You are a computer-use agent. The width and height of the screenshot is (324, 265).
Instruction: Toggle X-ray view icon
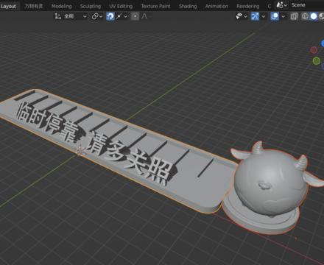pyautogui.click(x=294, y=16)
